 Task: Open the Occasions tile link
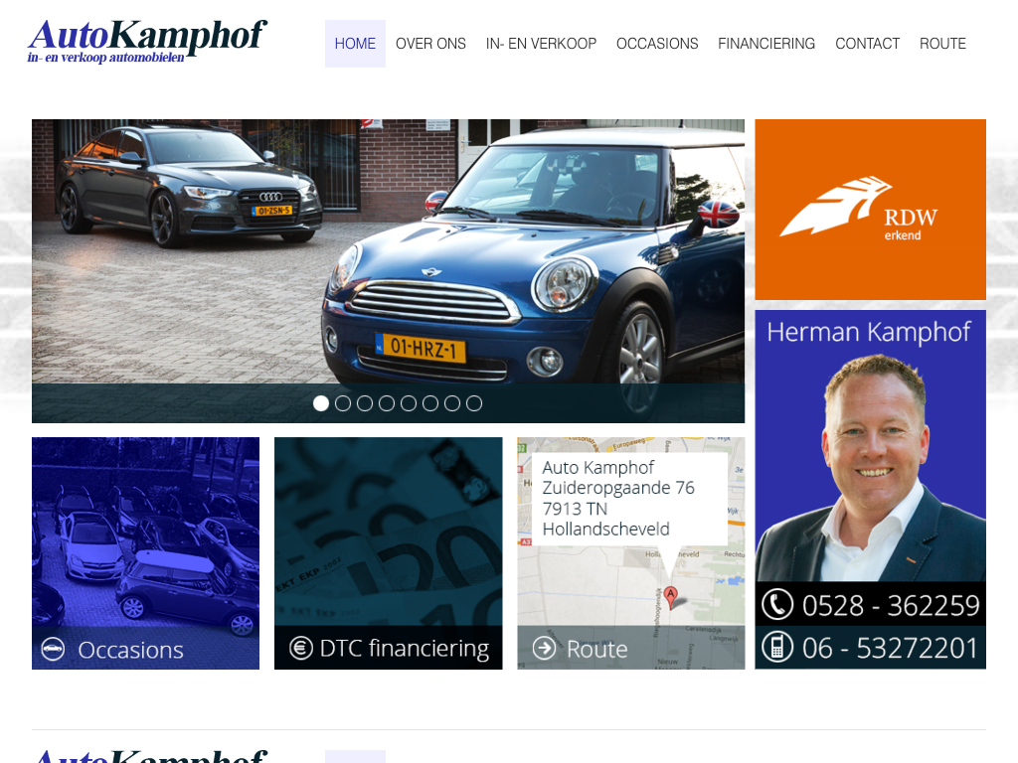tap(145, 552)
